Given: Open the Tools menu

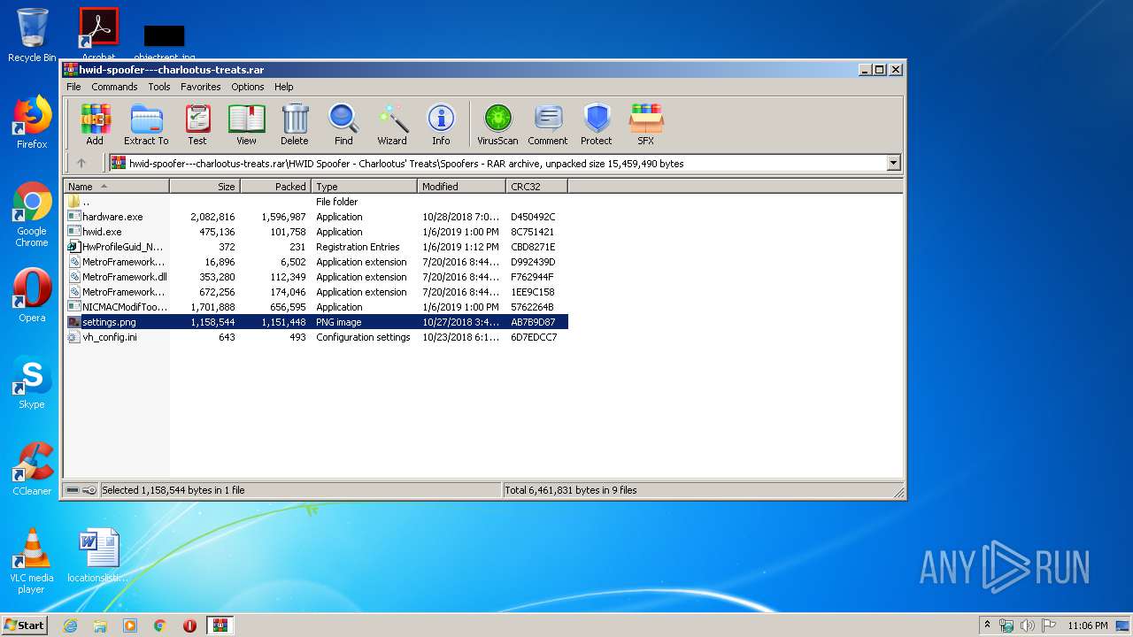Looking at the screenshot, I should pos(159,87).
